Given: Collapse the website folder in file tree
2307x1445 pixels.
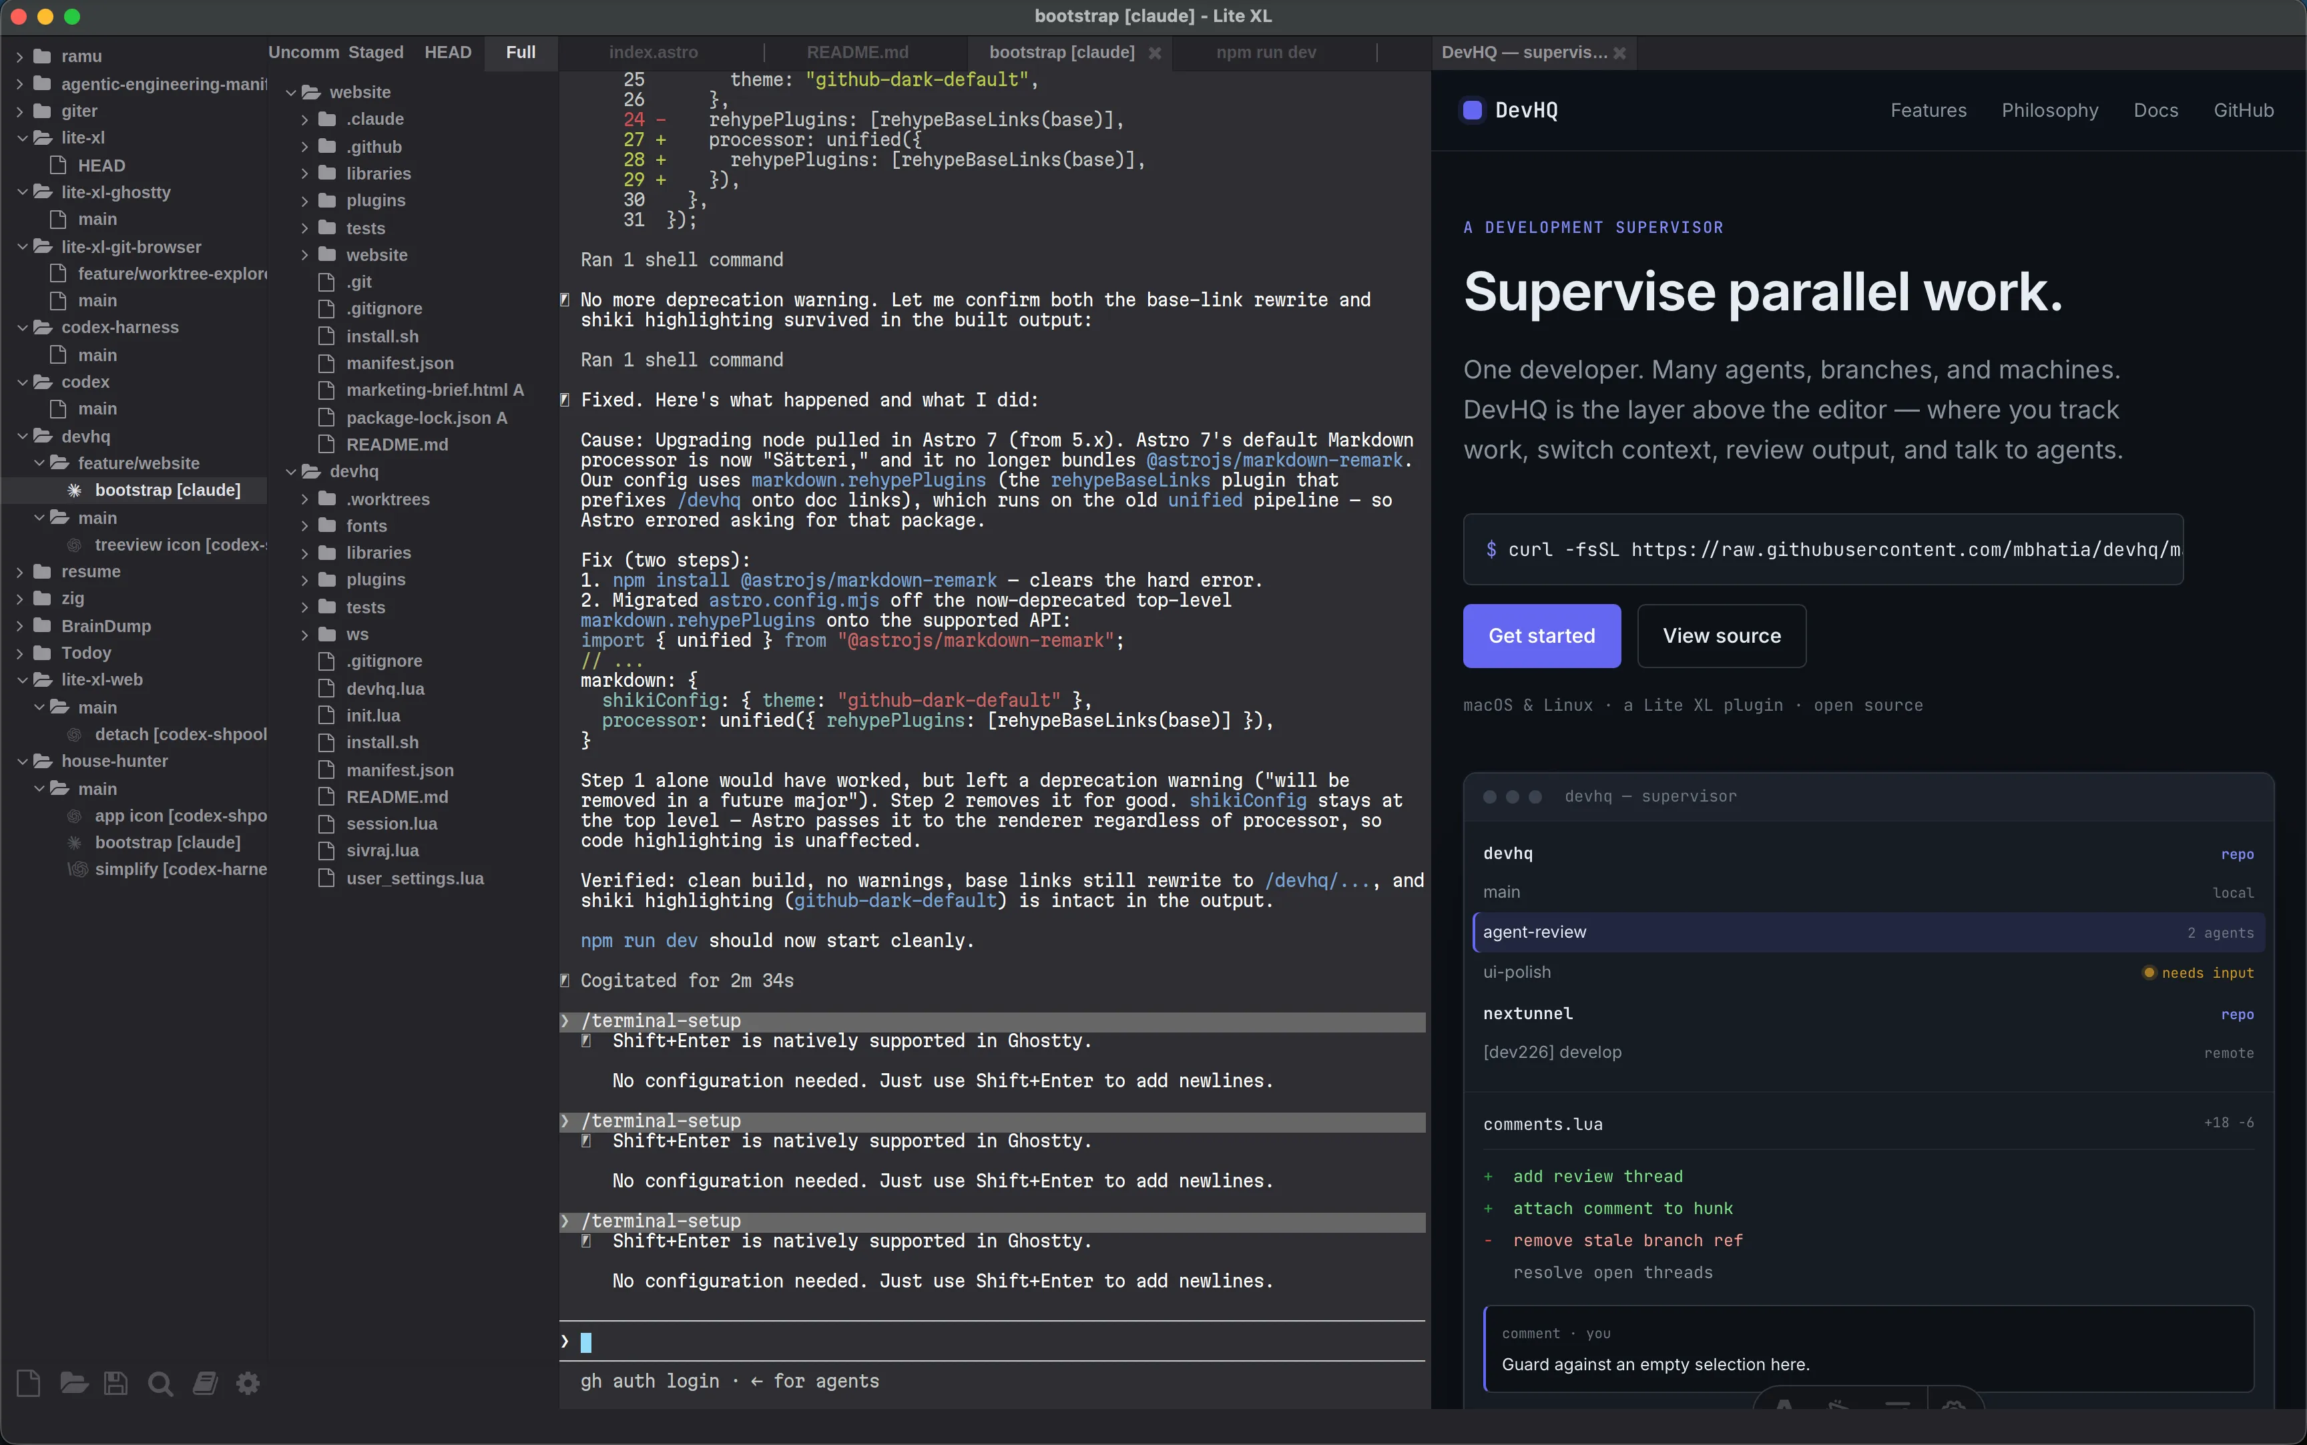Looking at the screenshot, I should (x=290, y=93).
